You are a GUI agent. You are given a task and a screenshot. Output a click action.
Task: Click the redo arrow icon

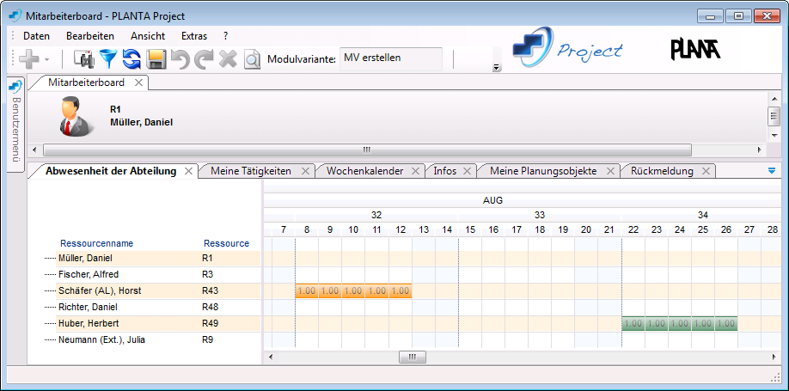coord(204,59)
